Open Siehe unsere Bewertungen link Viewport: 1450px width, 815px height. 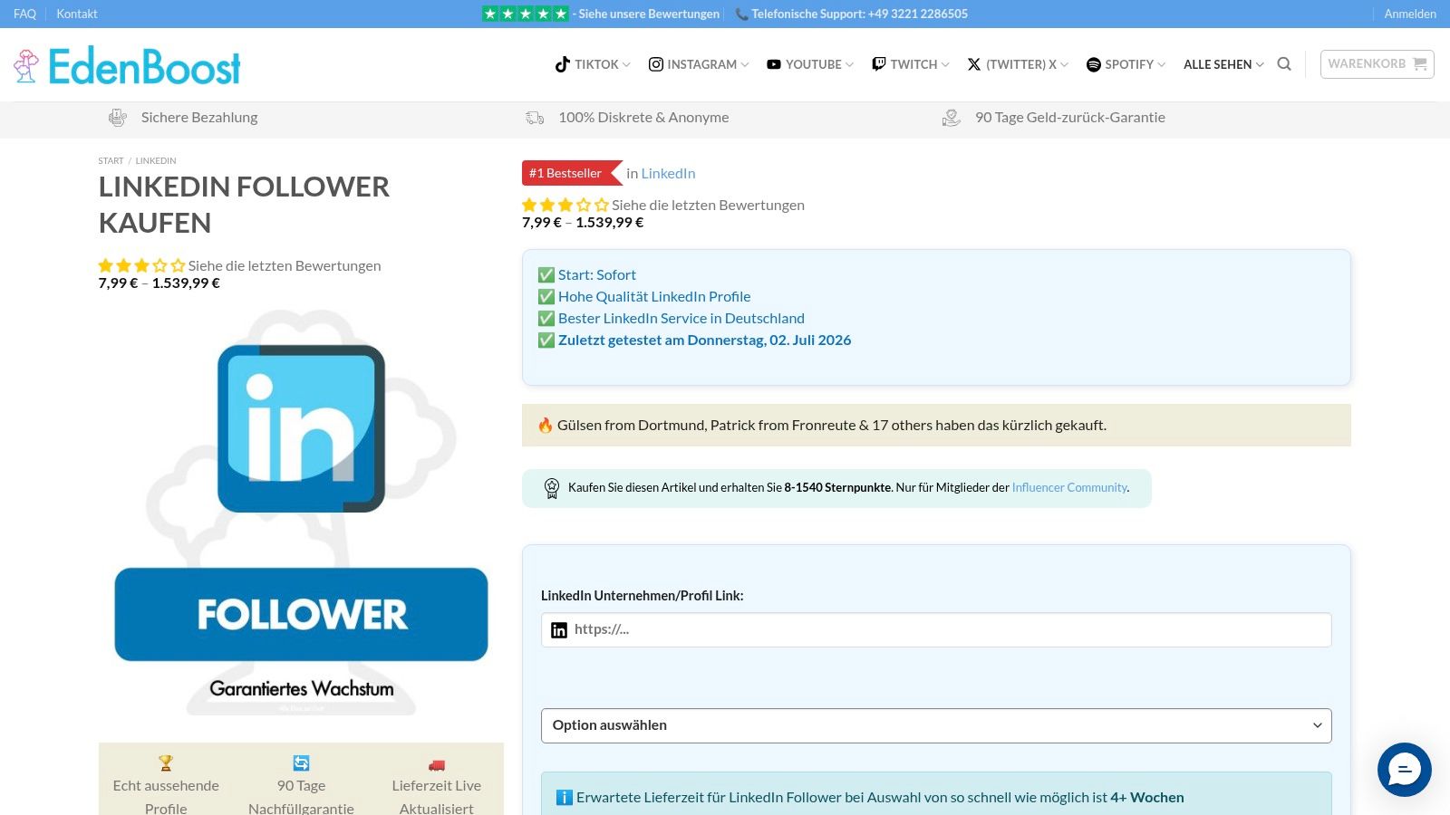(x=649, y=14)
